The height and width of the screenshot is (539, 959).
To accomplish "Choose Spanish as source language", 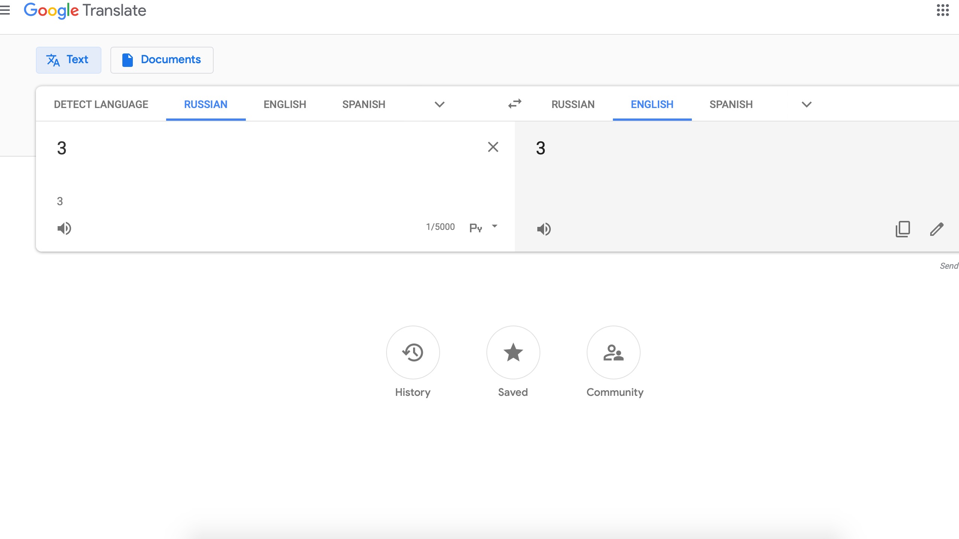I will click(x=363, y=104).
